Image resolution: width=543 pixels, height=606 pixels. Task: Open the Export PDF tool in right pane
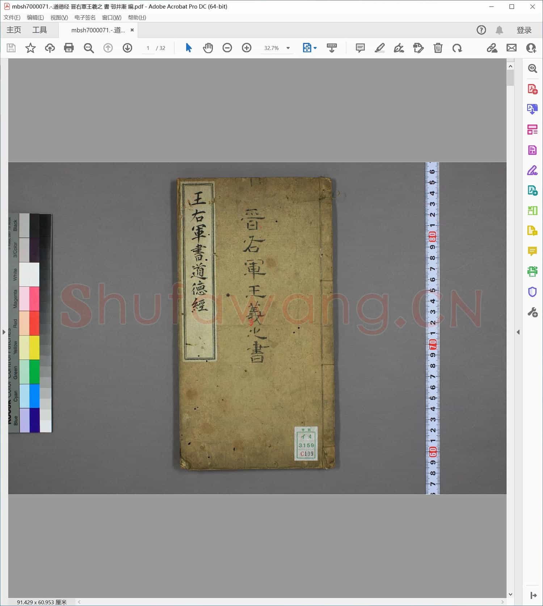click(533, 109)
